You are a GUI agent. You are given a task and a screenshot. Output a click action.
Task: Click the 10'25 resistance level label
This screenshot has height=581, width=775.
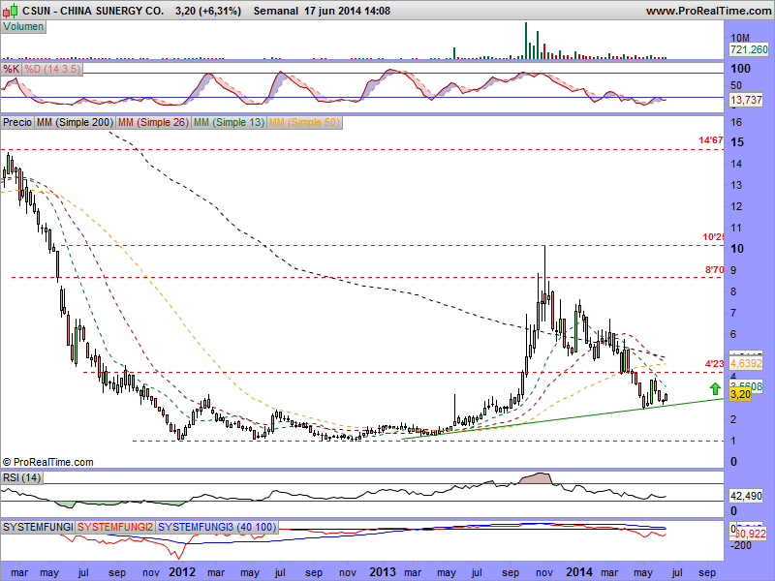[713, 237]
